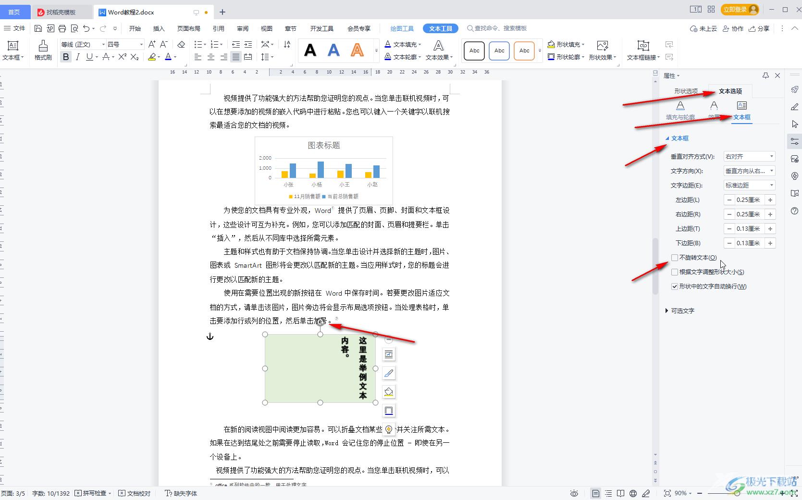The image size is (802, 500).
Task: Open the font size (四号) dropdown
Action: tap(141, 44)
